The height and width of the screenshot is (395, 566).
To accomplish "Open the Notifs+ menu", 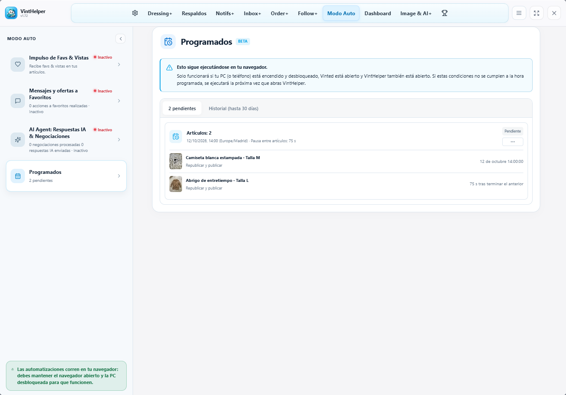I will point(225,14).
